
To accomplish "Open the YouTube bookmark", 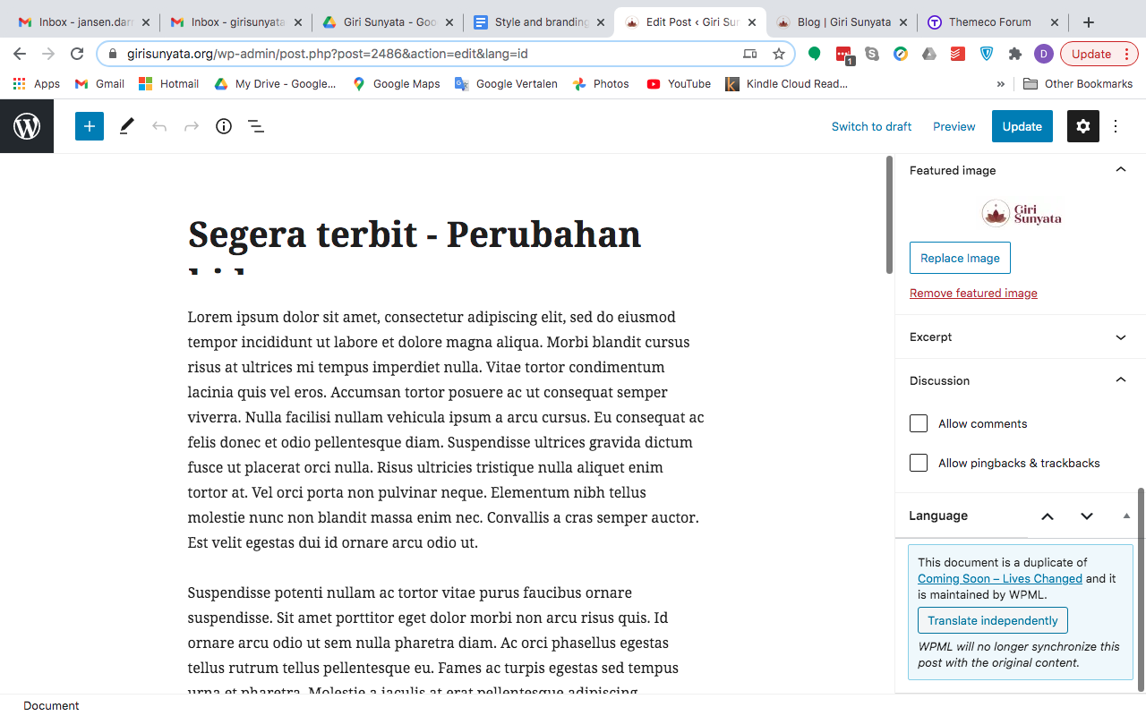I will pyautogui.click(x=679, y=84).
